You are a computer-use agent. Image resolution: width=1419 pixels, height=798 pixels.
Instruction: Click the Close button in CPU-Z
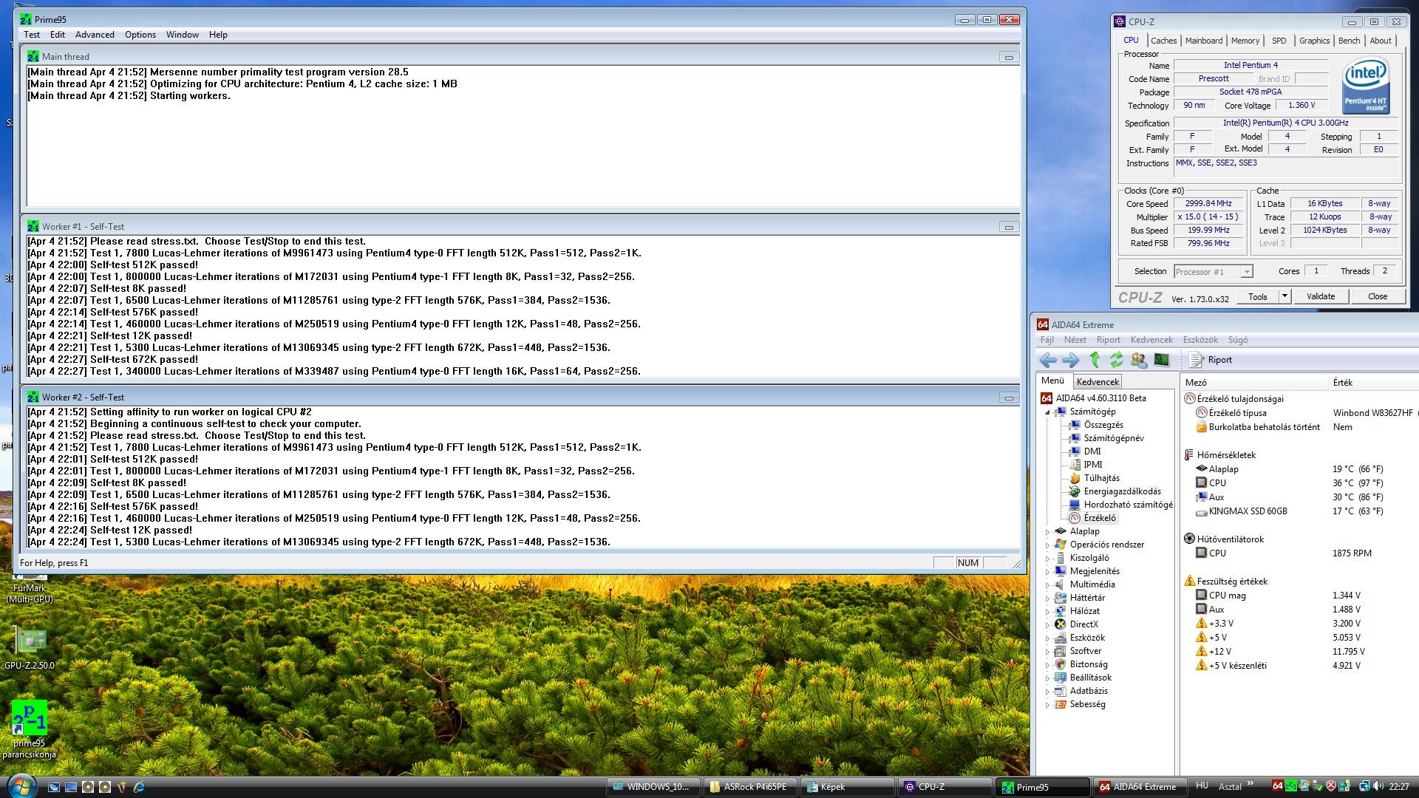(1377, 296)
